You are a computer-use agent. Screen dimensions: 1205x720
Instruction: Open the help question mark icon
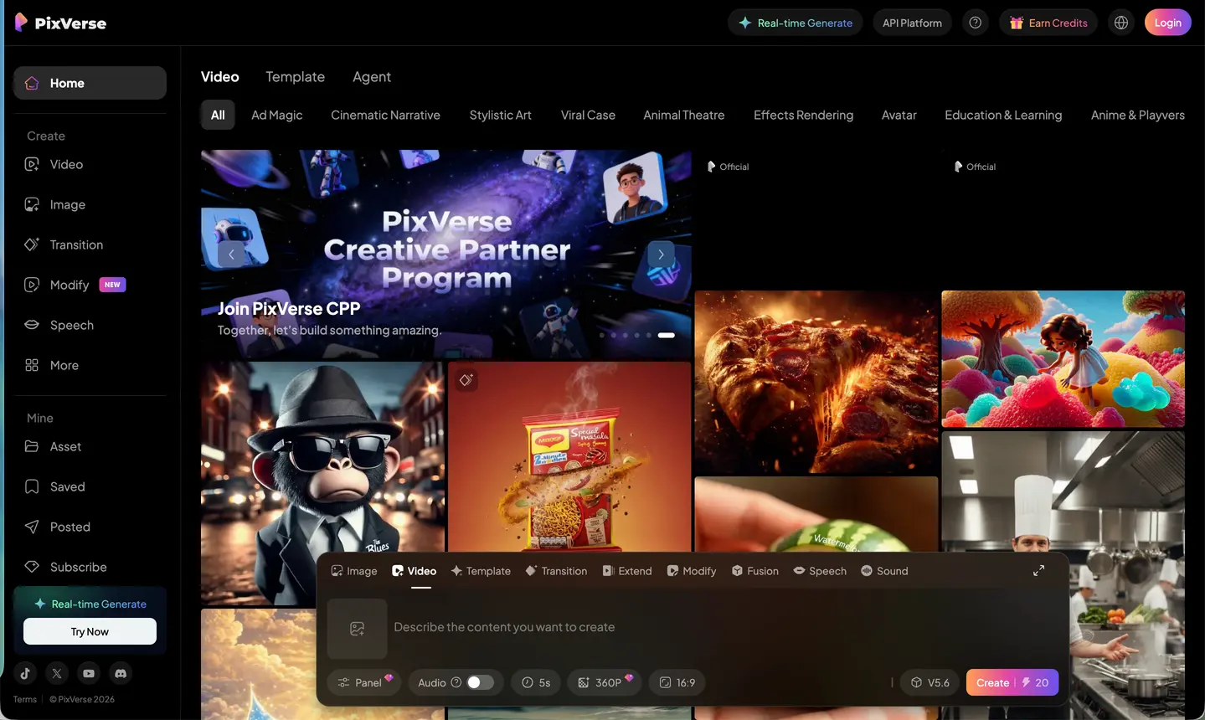point(975,23)
